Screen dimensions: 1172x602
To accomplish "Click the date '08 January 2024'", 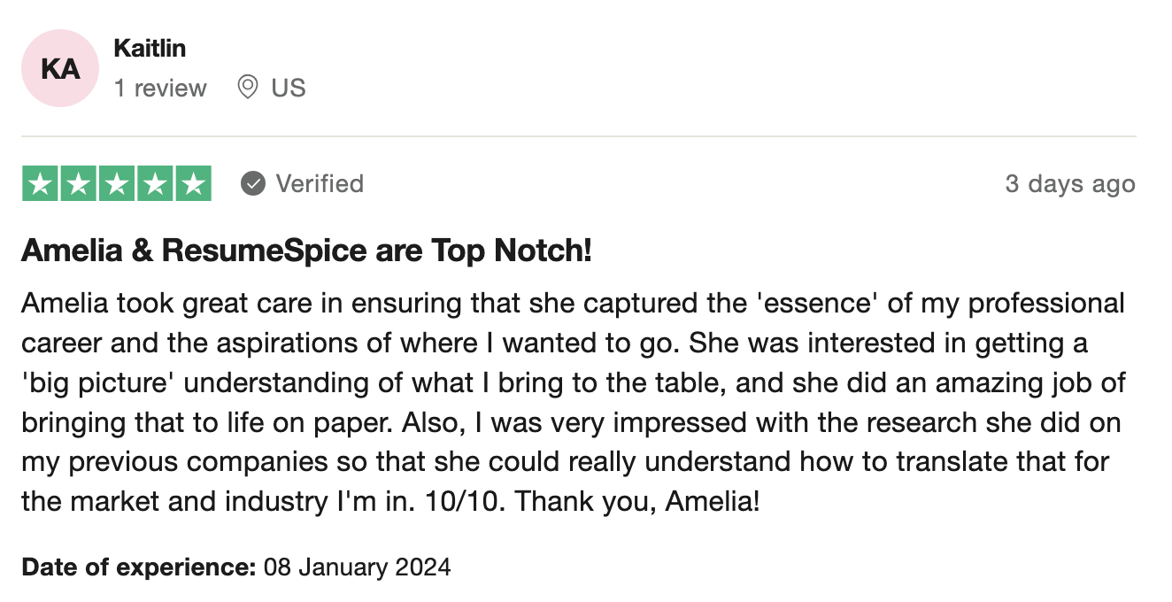I will [358, 567].
